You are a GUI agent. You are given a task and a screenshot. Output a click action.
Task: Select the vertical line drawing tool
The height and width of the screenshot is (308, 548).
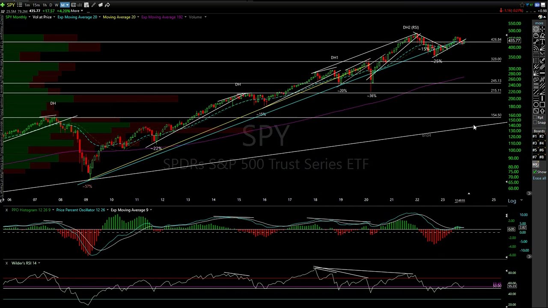(x=542, y=98)
